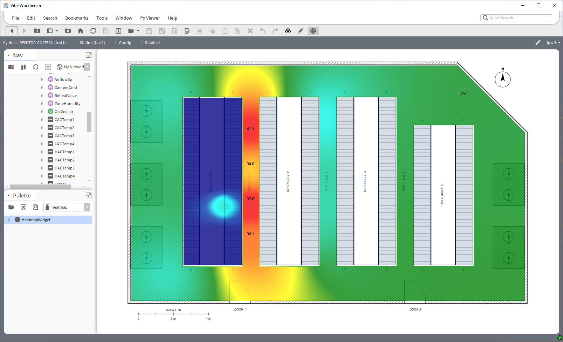Open the Bookmarks menu
Viewport: 563px width, 342px height.
[x=77, y=18]
